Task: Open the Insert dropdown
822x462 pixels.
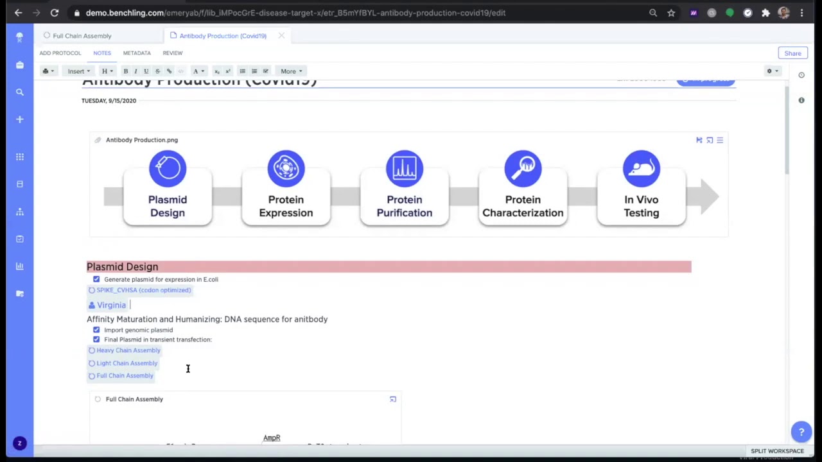Action: click(x=79, y=71)
